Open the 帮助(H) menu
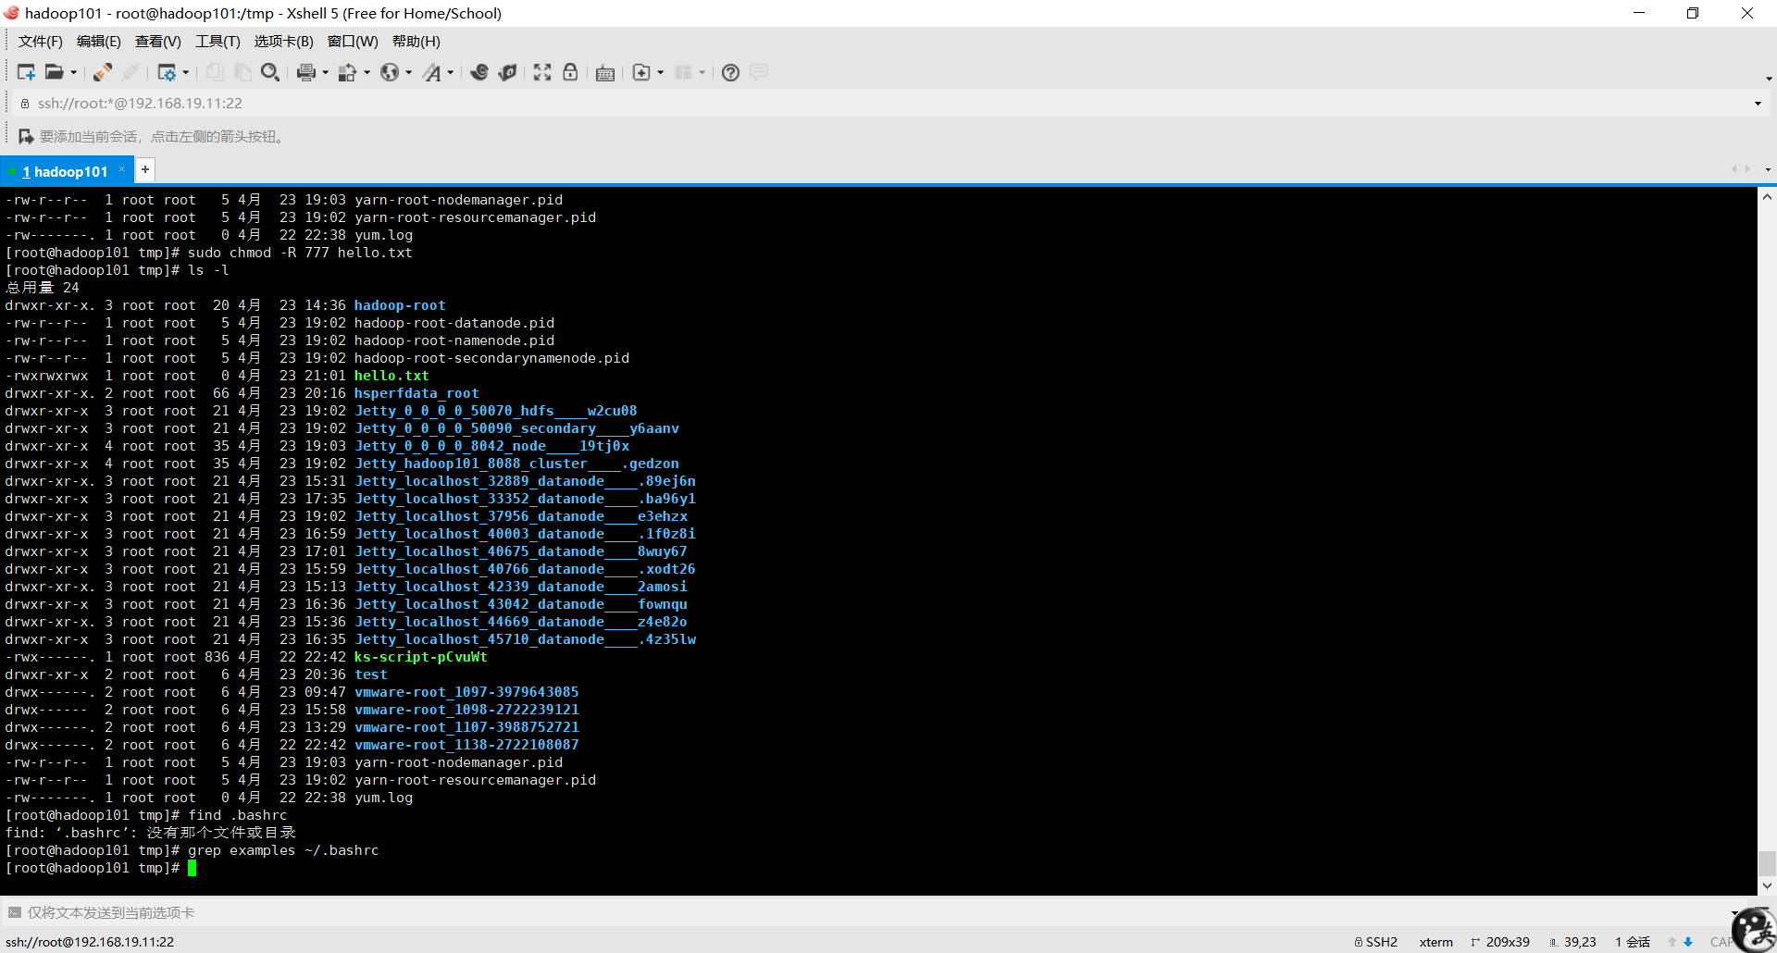This screenshot has height=953, width=1777. point(416,41)
